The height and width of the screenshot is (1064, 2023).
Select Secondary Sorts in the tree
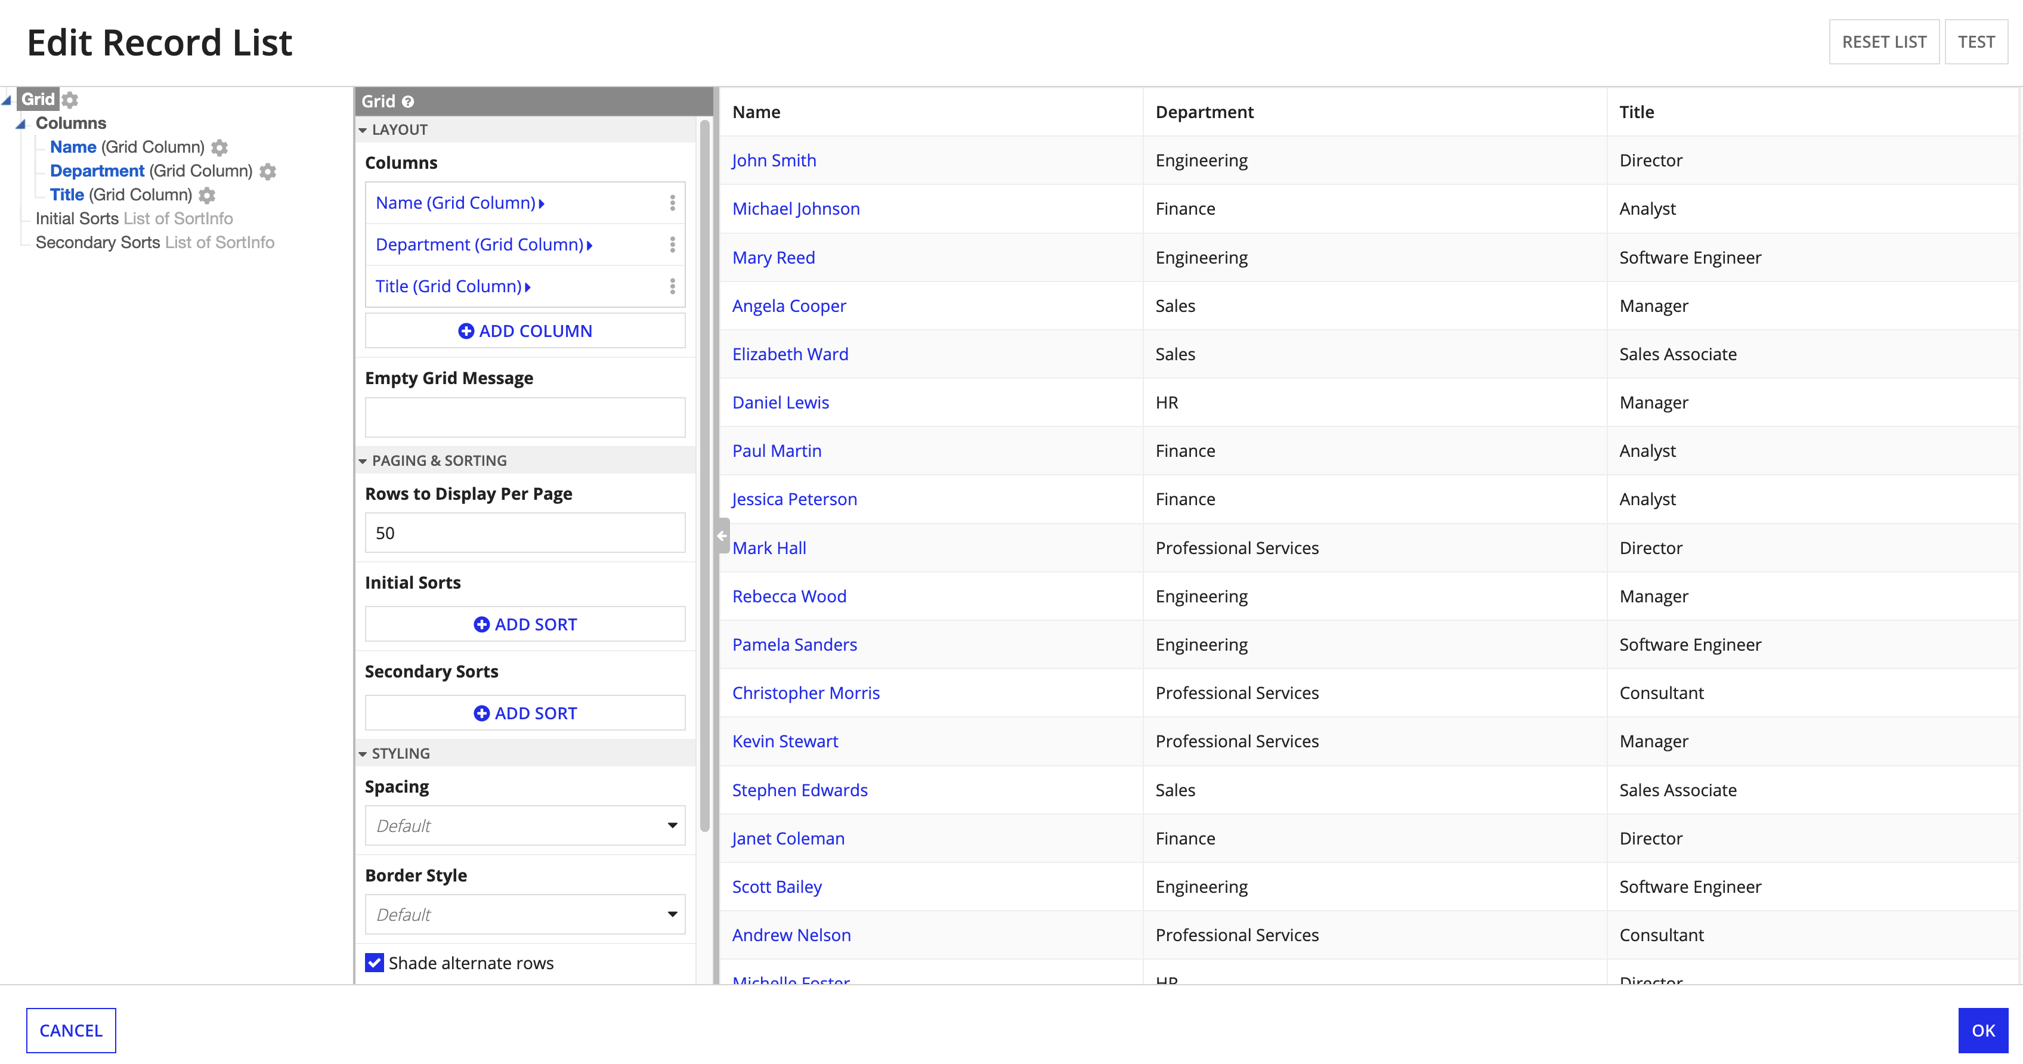(x=98, y=242)
